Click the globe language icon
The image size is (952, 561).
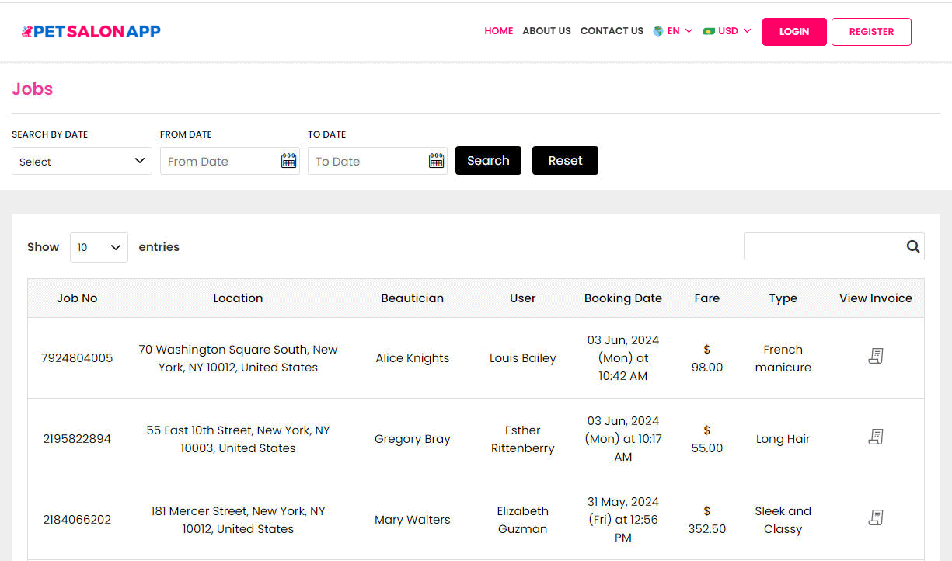click(658, 31)
